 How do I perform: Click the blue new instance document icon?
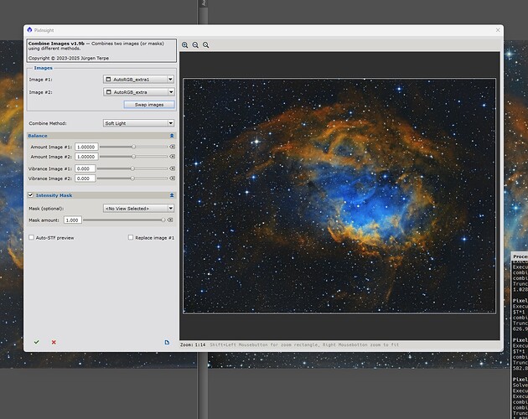[x=167, y=342]
